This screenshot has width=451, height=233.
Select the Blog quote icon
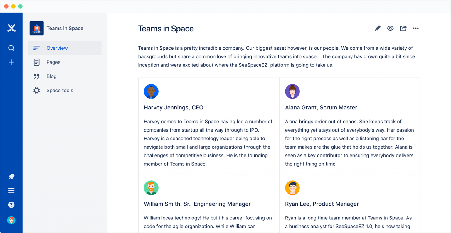coord(36,76)
